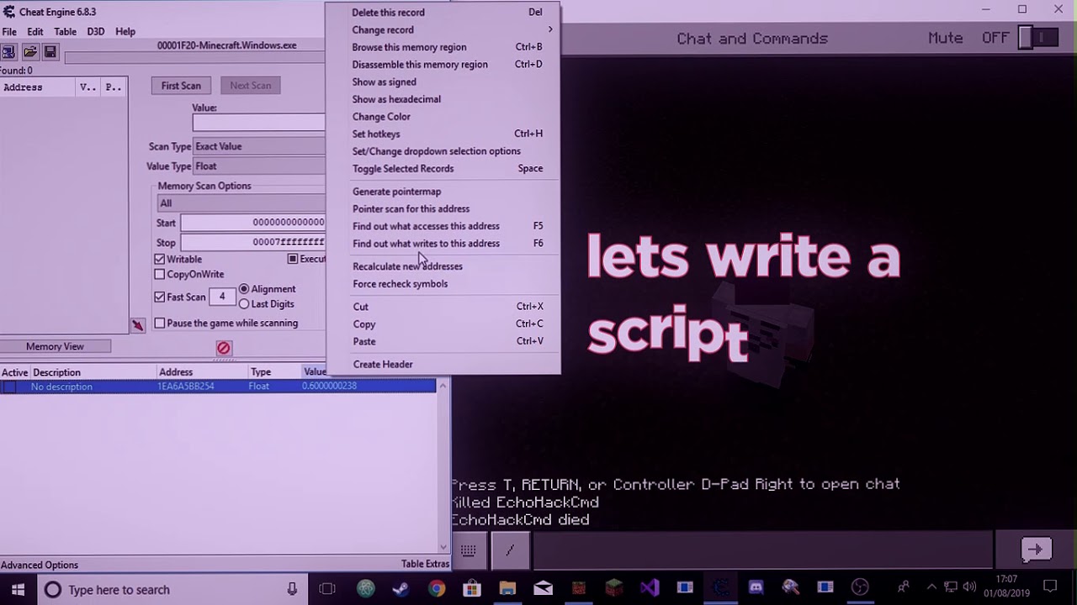Screen dimensions: 1077x605
Task: Click the red arrow add-to-address-list icon
Action: [138, 325]
